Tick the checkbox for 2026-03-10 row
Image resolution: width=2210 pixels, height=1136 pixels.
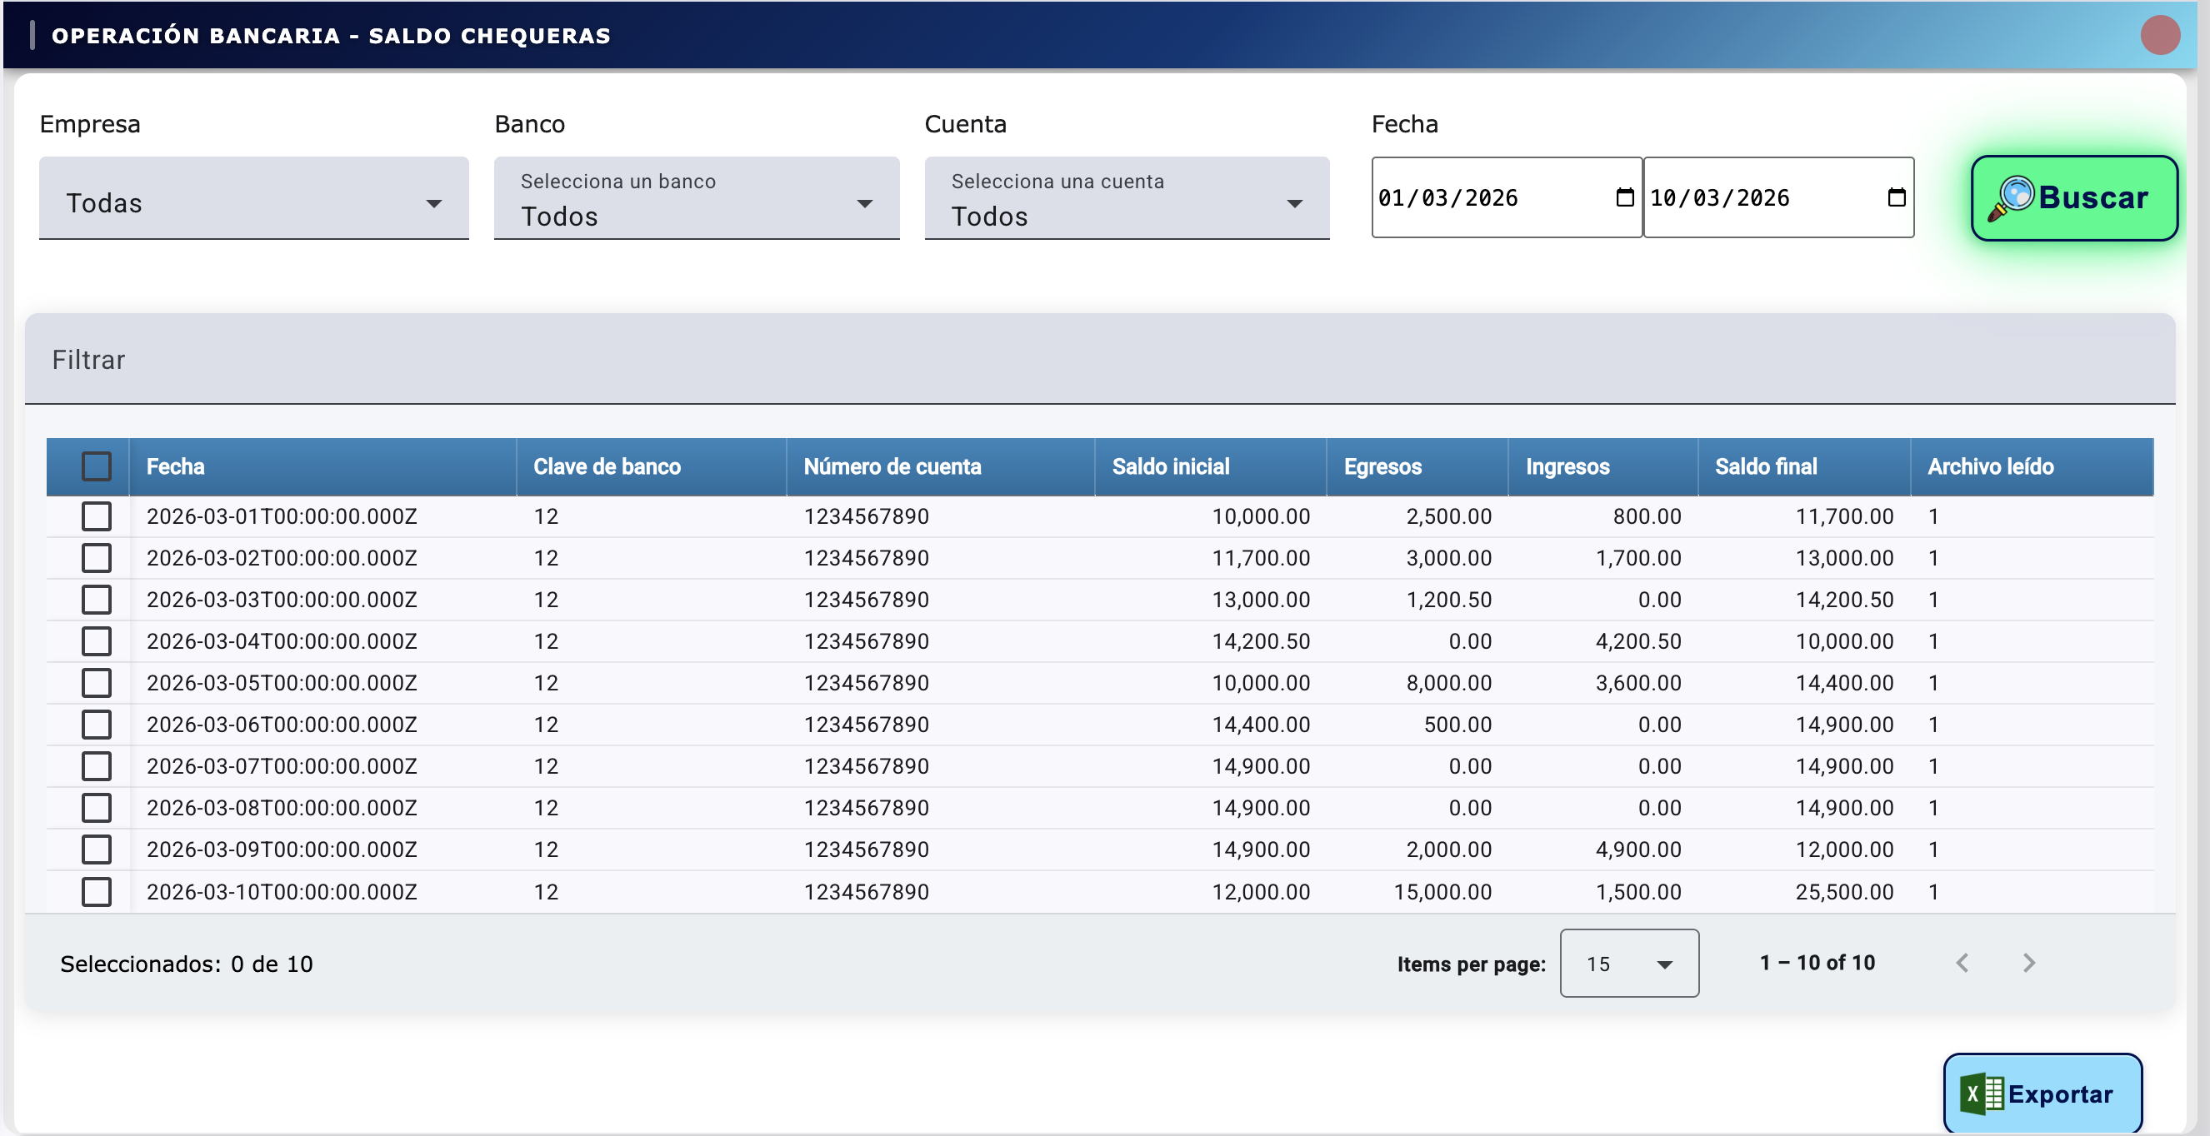[96, 892]
